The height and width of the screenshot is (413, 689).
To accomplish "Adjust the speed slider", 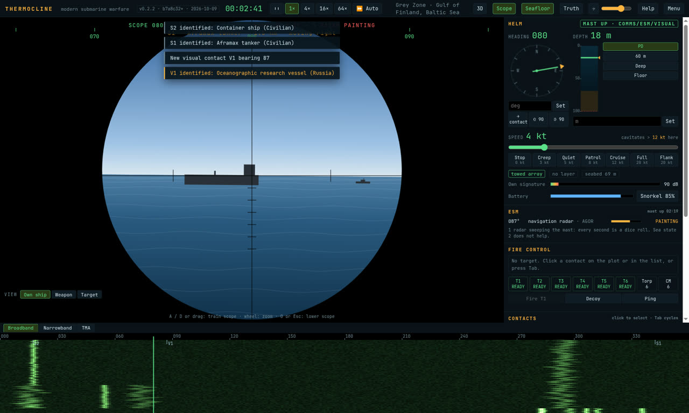I will 593,147.
